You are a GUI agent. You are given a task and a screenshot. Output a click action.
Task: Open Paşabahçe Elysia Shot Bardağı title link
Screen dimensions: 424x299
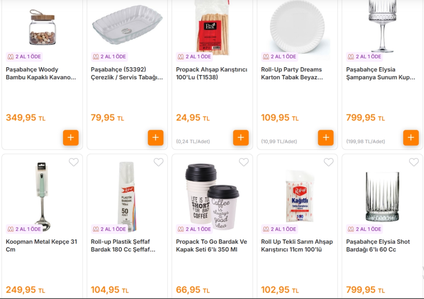point(378,246)
